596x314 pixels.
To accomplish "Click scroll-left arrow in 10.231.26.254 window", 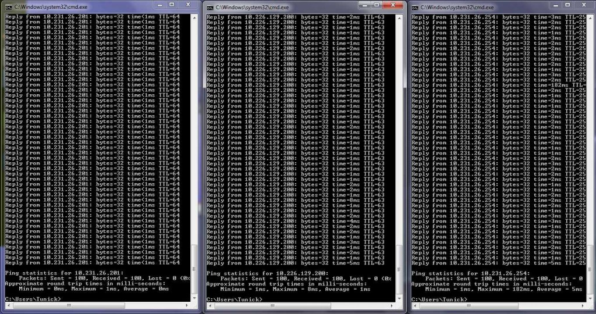I will 415,306.
